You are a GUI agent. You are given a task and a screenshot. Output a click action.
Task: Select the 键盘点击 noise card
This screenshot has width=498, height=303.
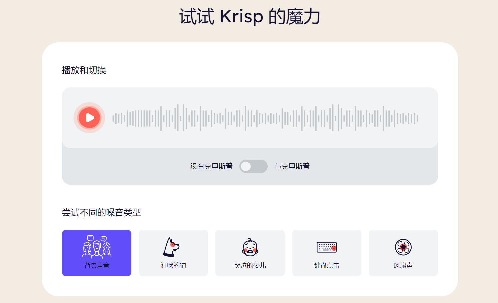point(326,253)
